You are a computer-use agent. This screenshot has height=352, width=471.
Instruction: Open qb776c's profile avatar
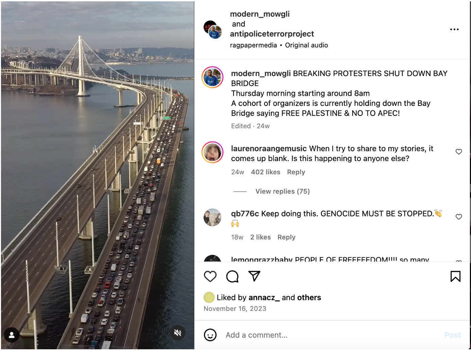[212, 217]
